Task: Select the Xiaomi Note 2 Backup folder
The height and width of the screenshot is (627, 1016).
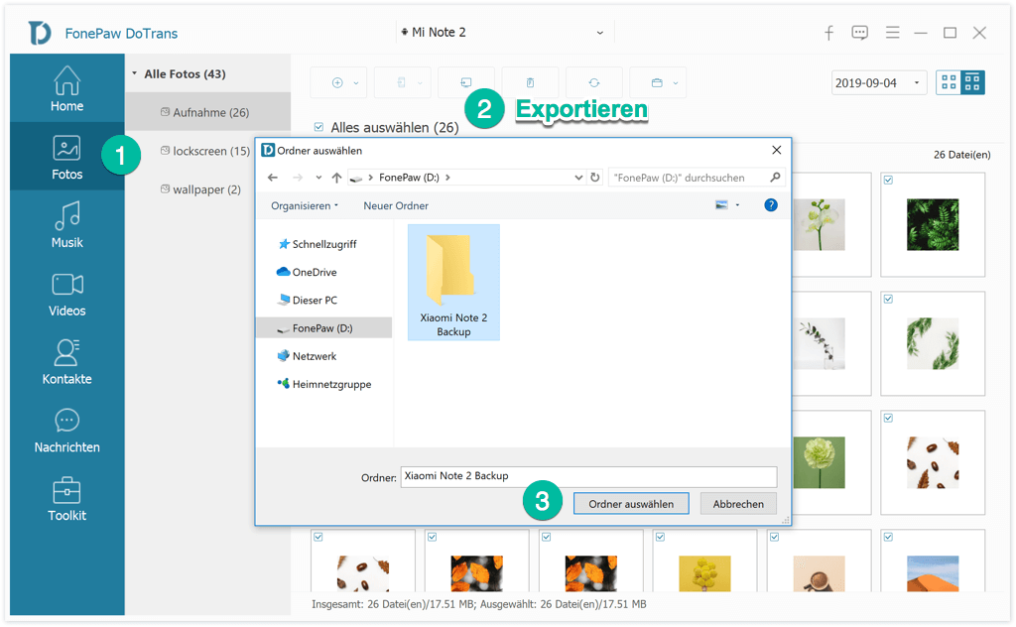Action: 453,283
